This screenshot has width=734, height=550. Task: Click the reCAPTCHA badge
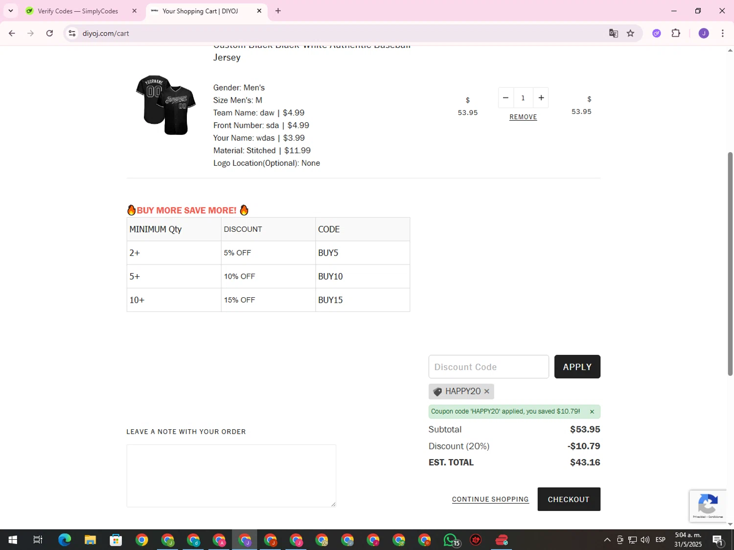(708, 506)
